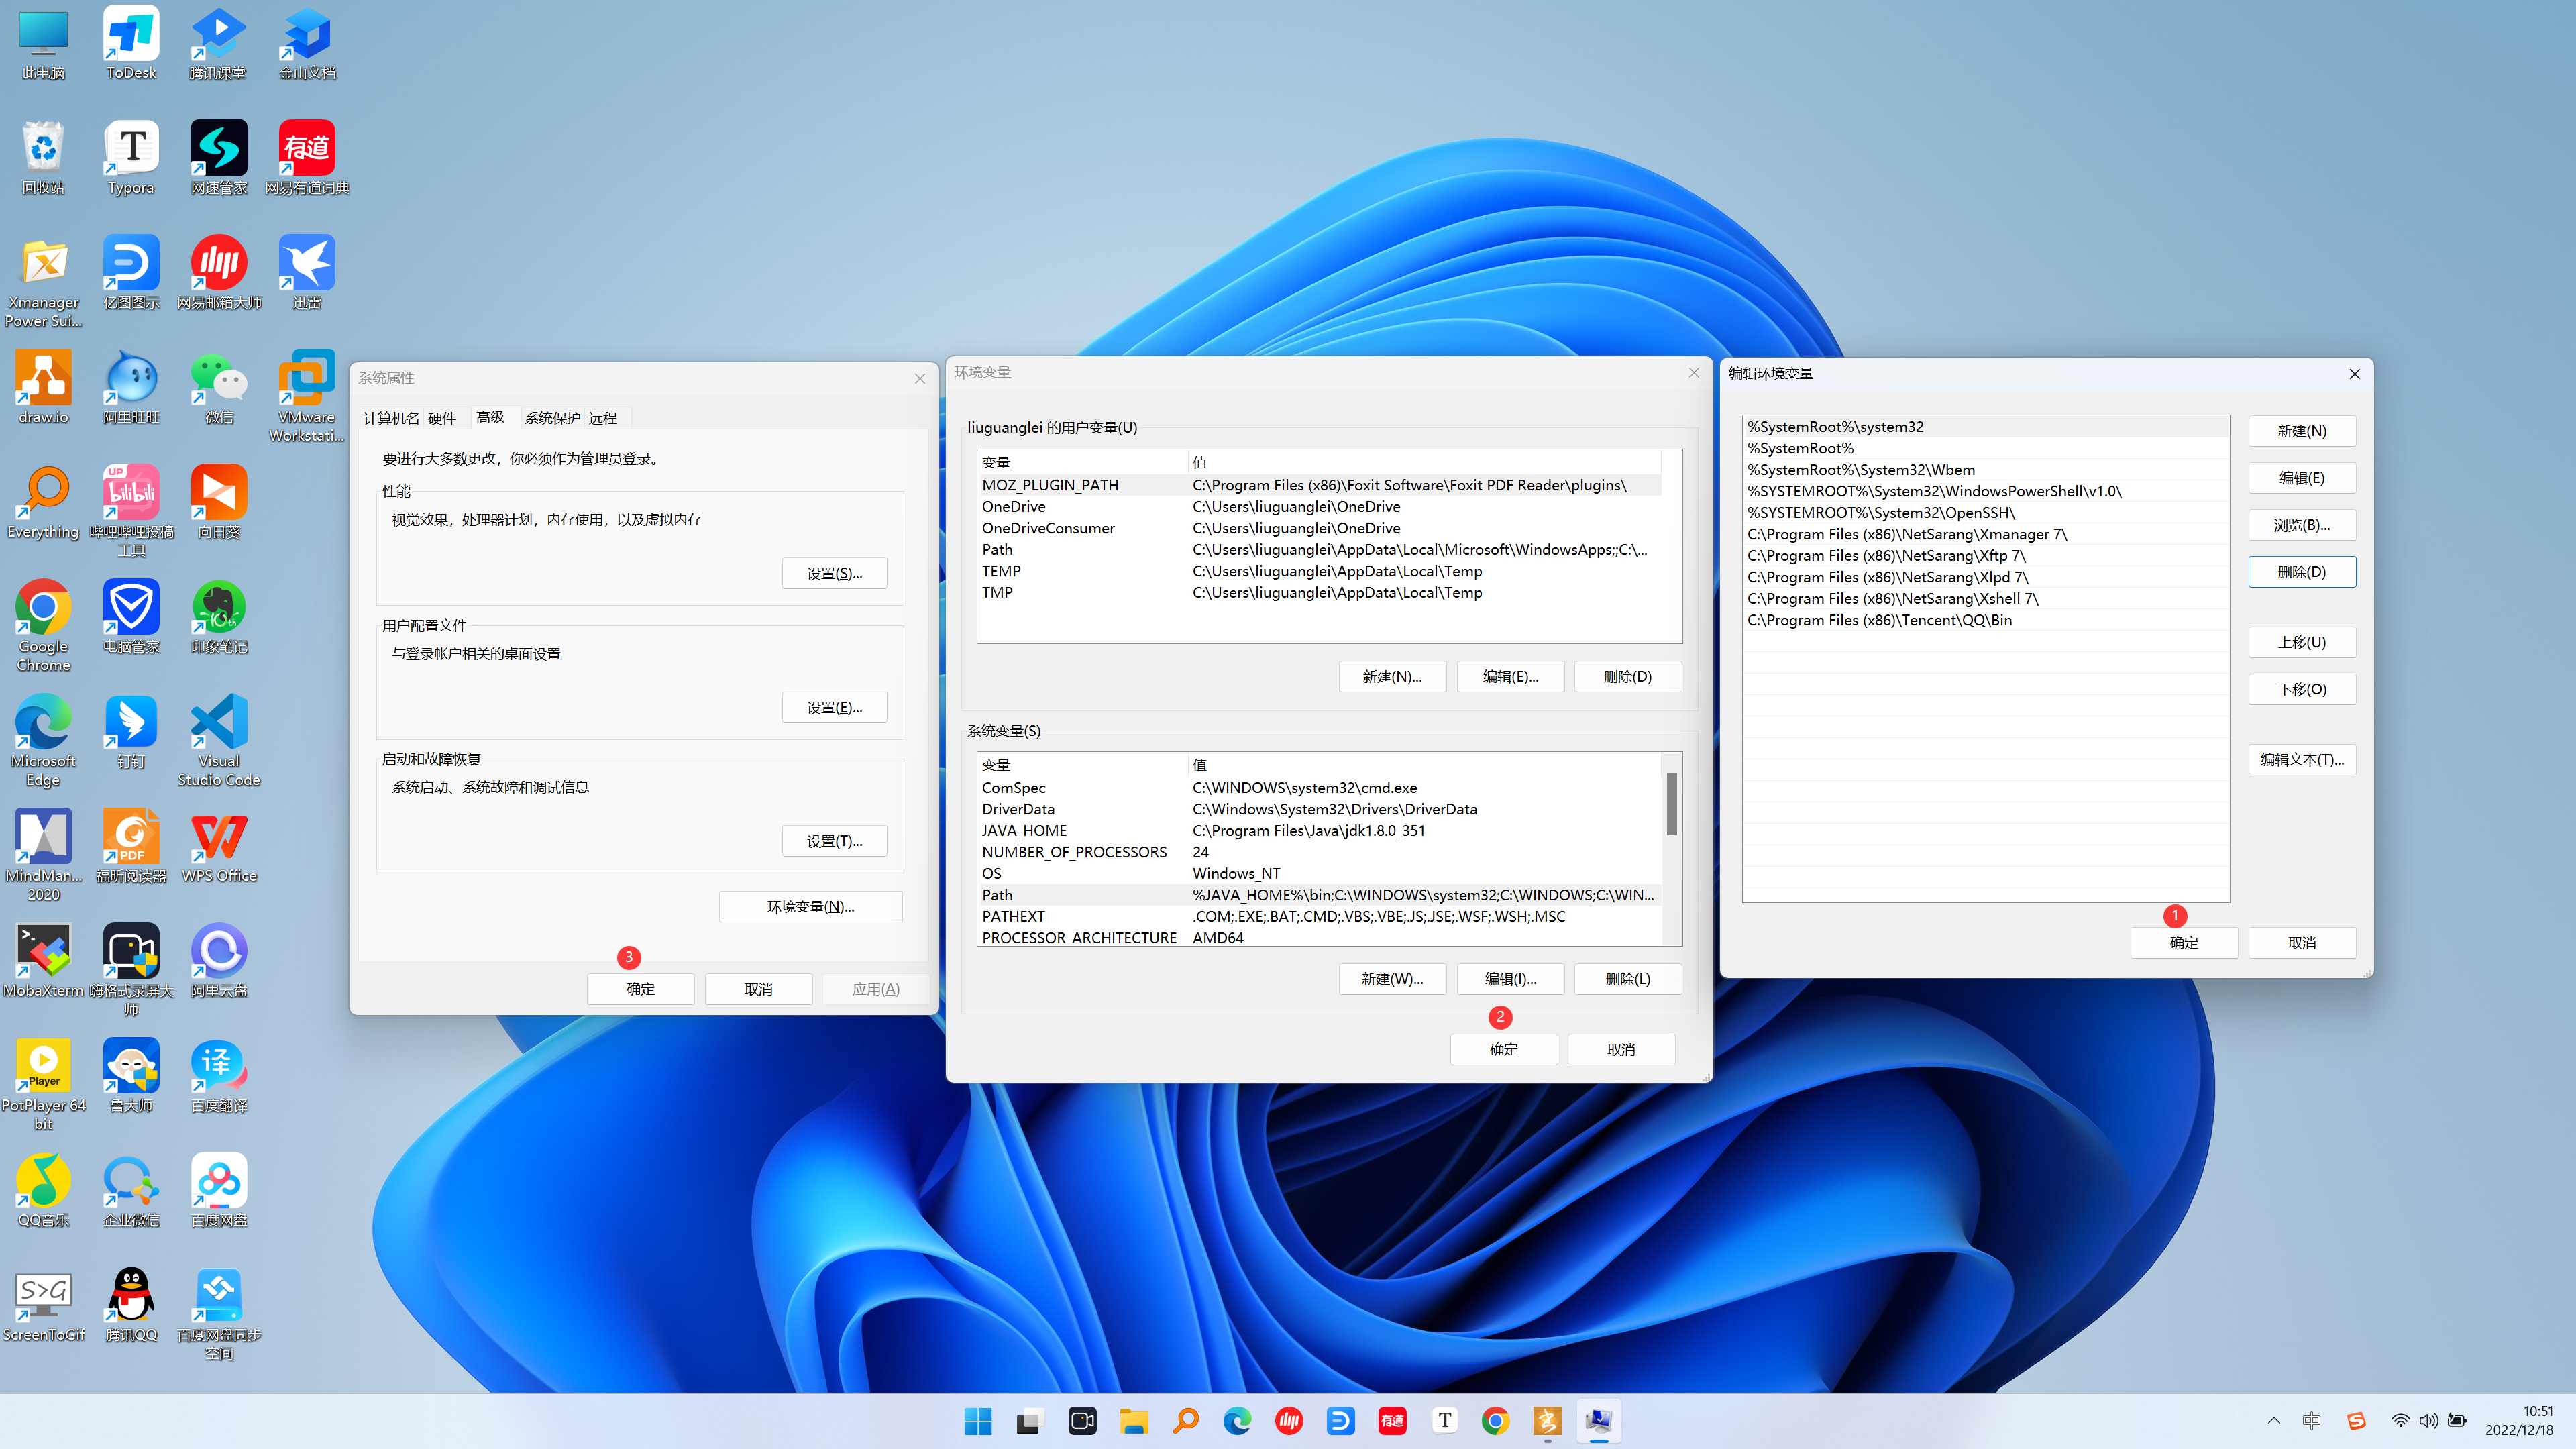This screenshot has height=1449, width=2576.
Task: Select the system Path variable row
Action: click(x=1319, y=895)
